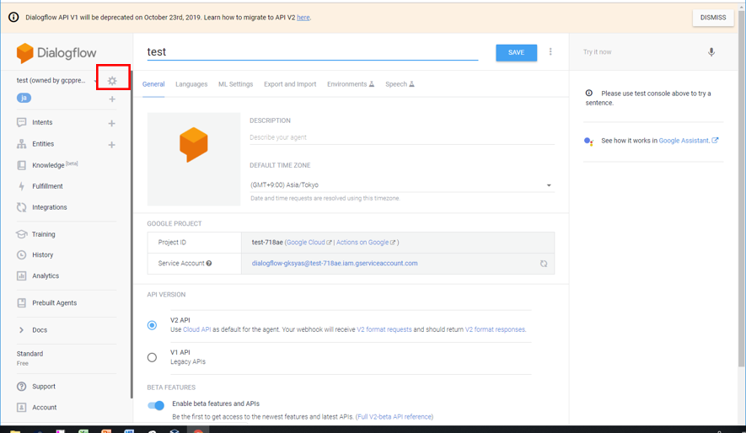The width and height of the screenshot is (746, 433).
Task: Click the Describe your agent field
Action: tap(401, 137)
